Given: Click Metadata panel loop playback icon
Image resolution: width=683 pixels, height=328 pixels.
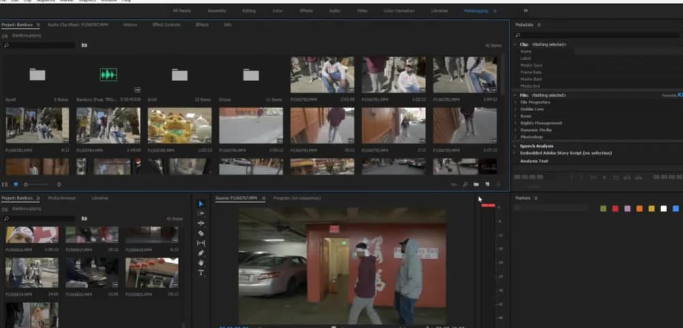Looking at the screenshot, I should [x=616, y=177].
